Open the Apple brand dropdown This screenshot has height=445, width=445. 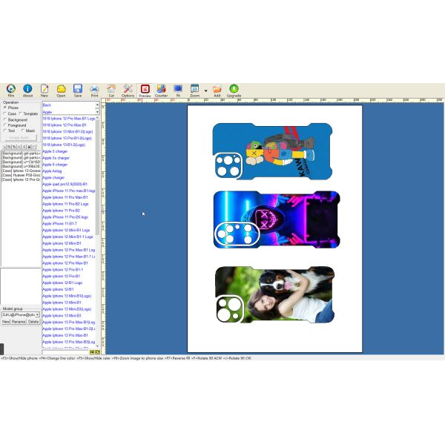pyautogui.click(x=96, y=112)
